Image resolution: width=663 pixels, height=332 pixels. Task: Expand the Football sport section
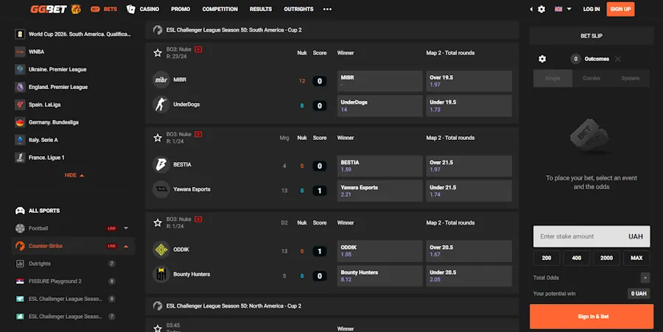click(x=126, y=228)
